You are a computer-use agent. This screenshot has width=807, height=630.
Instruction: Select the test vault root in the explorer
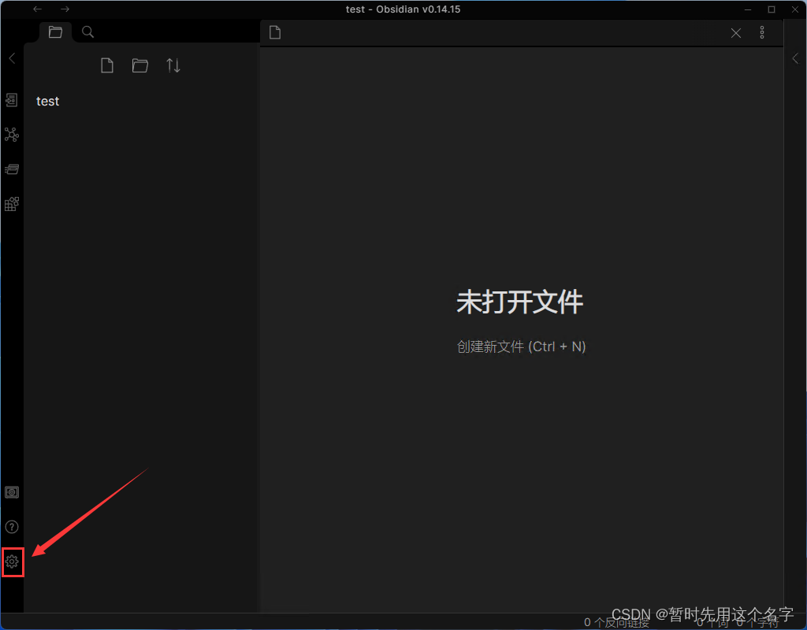47,101
